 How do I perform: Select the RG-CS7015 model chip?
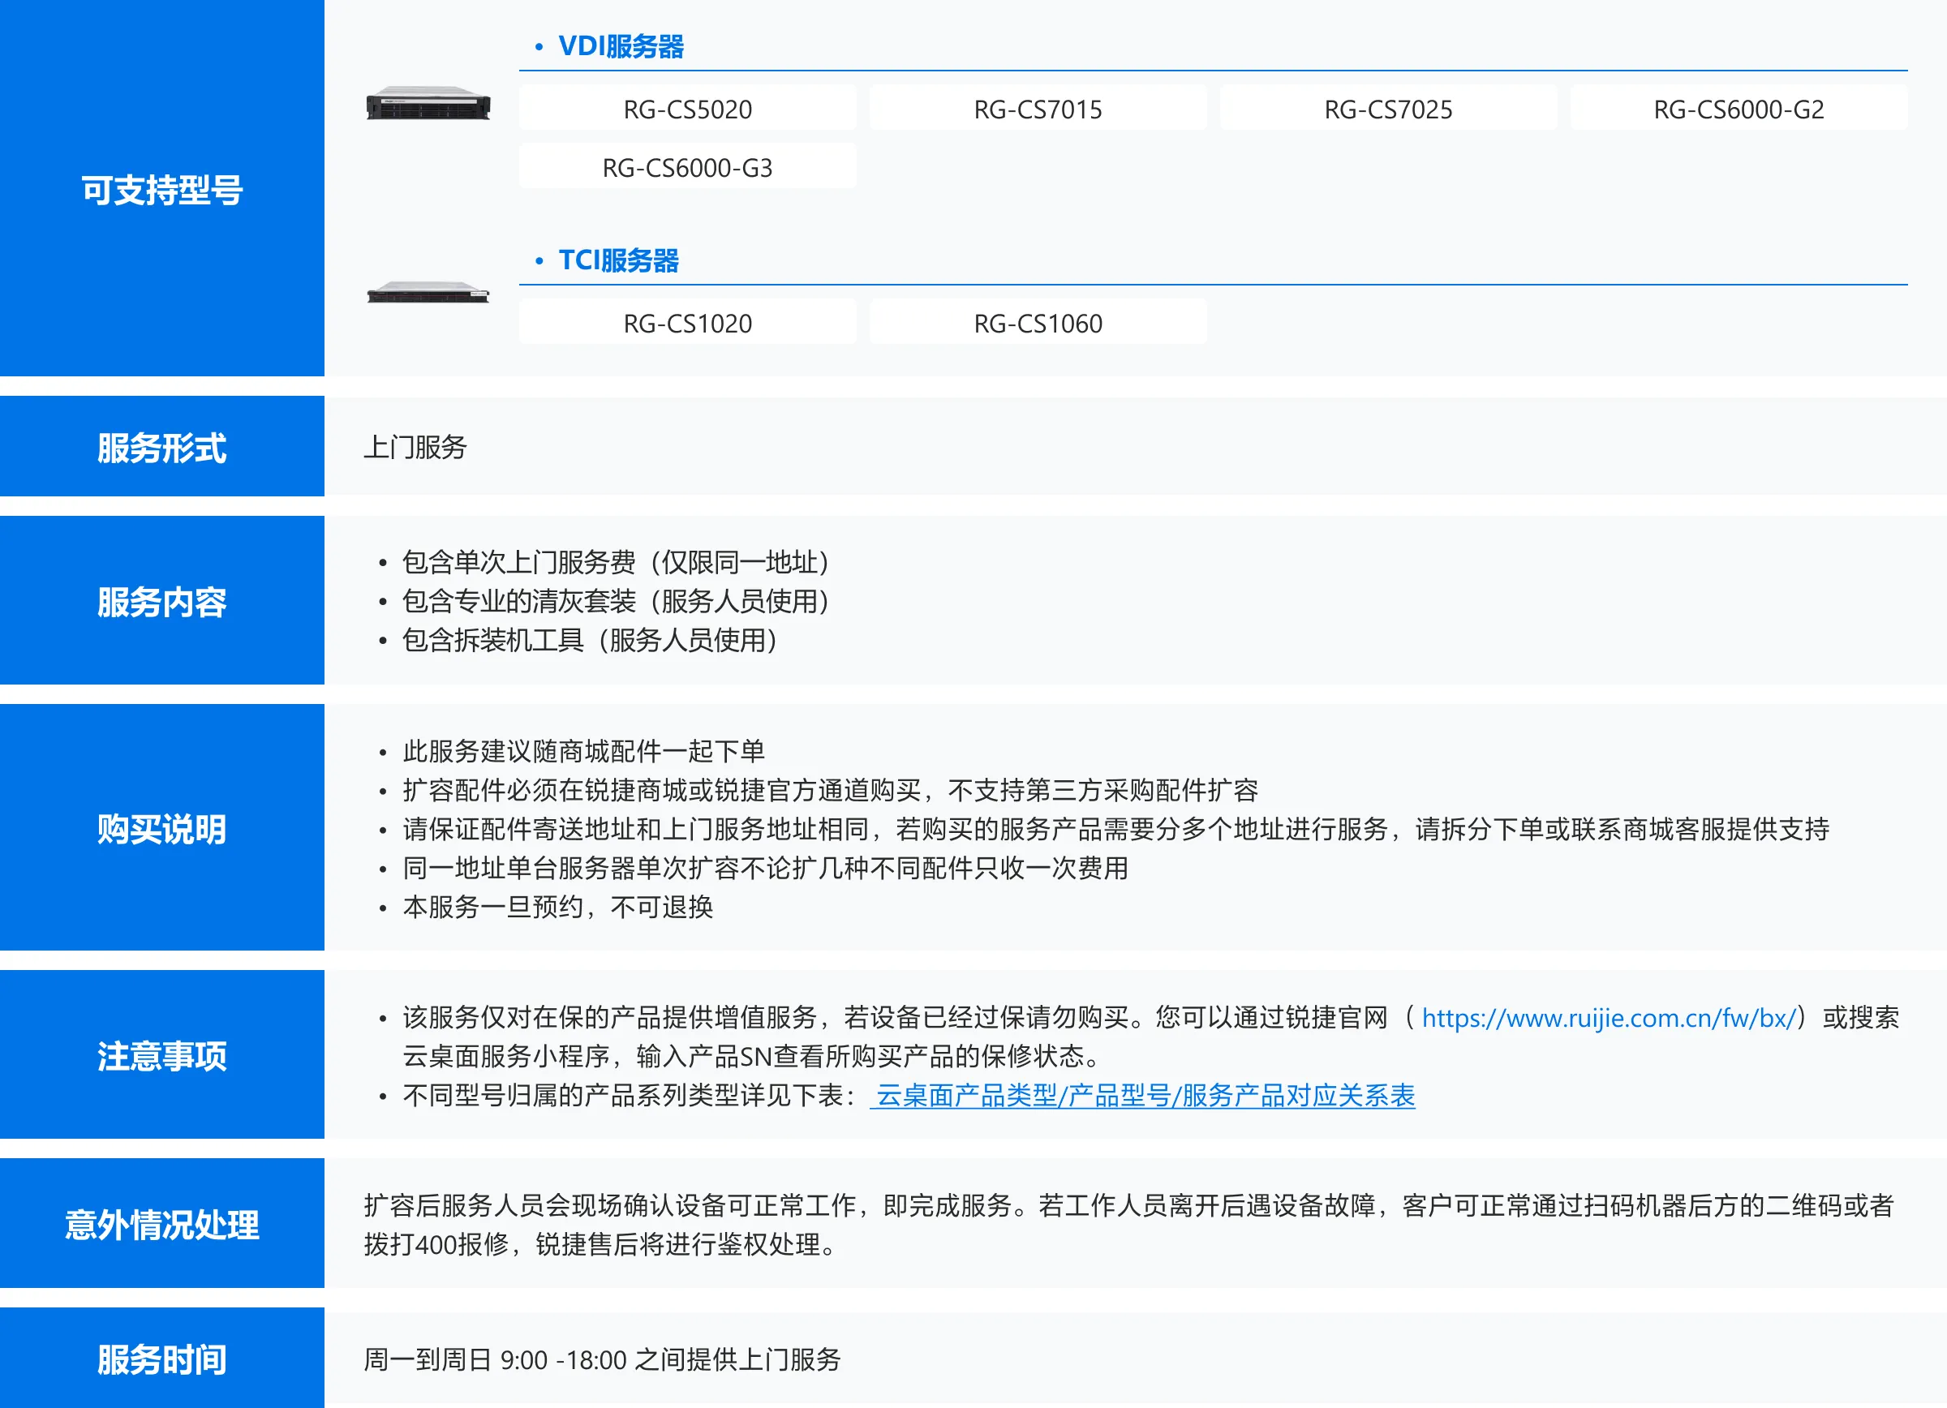pyautogui.click(x=1037, y=109)
